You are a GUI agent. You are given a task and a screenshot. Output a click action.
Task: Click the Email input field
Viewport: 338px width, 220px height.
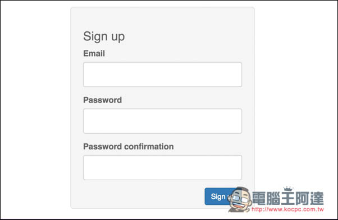point(162,74)
